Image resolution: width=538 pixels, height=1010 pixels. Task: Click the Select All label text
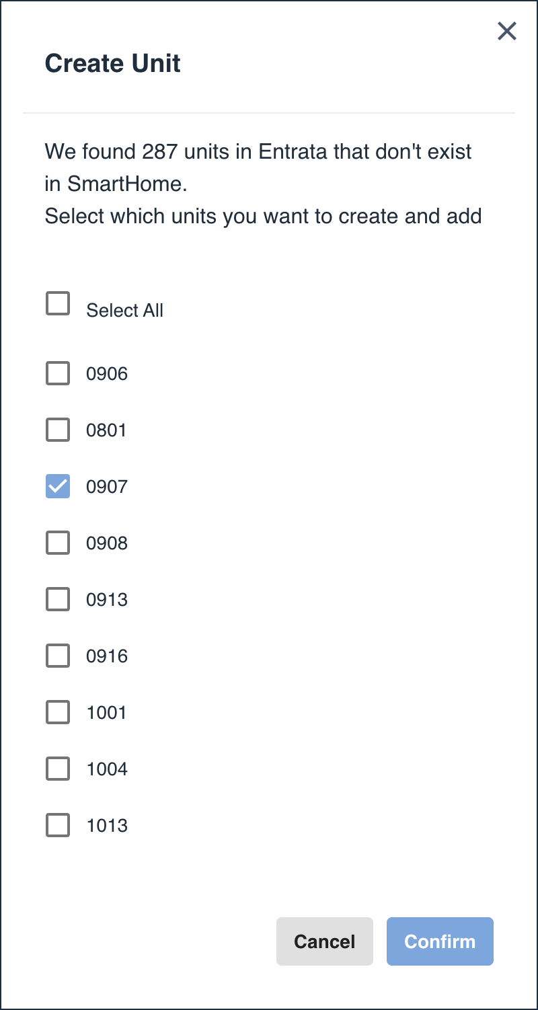(124, 310)
